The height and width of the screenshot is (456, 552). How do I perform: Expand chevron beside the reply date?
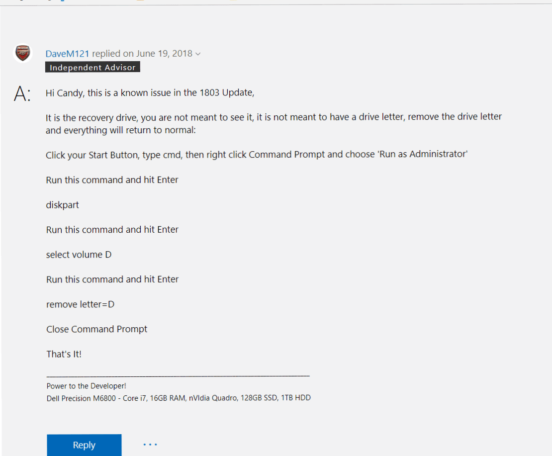[198, 54]
